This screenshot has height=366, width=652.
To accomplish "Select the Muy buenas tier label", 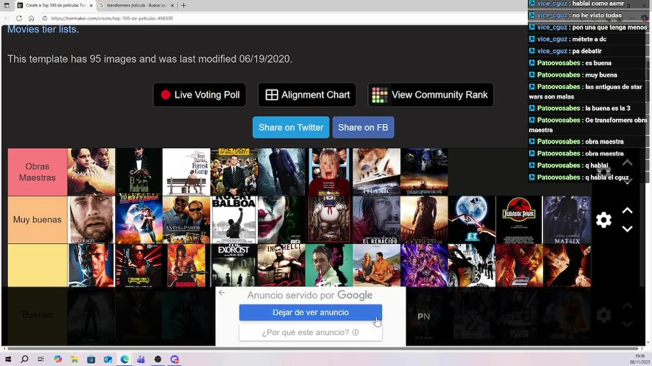I will coord(37,220).
